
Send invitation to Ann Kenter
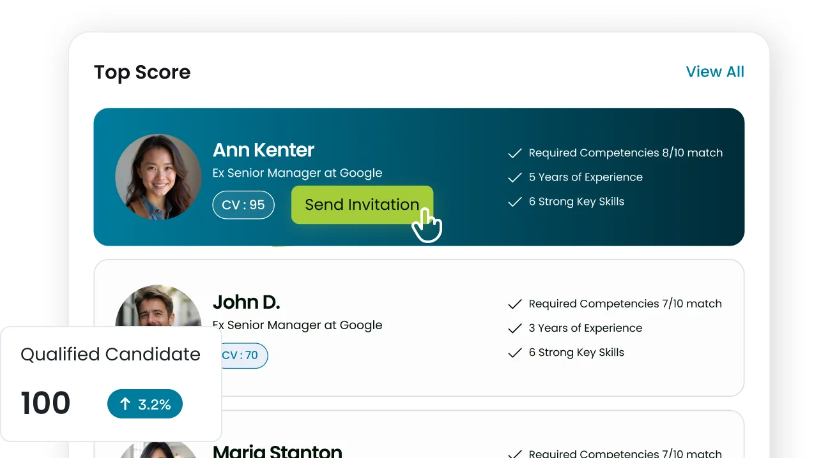(362, 205)
